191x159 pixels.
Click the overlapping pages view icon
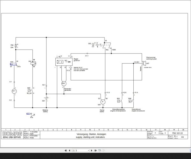100,151
